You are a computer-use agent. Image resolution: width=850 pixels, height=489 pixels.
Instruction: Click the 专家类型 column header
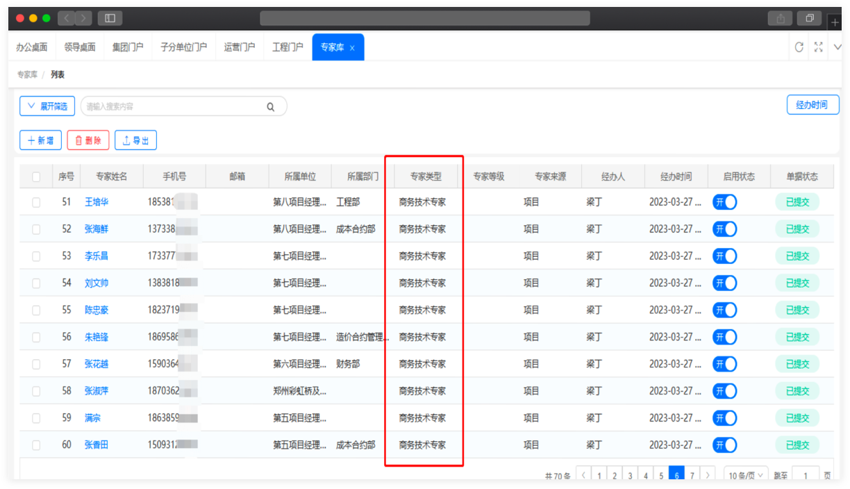pyautogui.click(x=426, y=176)
